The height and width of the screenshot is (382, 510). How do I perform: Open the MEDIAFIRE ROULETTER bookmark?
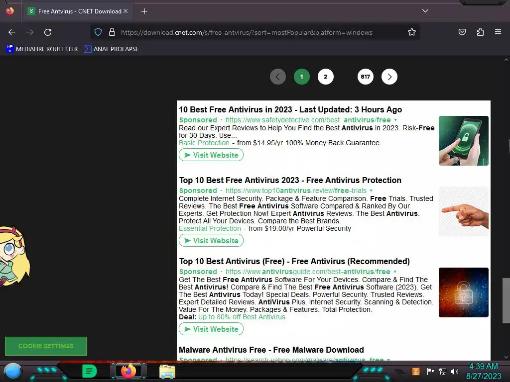(x=42, y=49)
